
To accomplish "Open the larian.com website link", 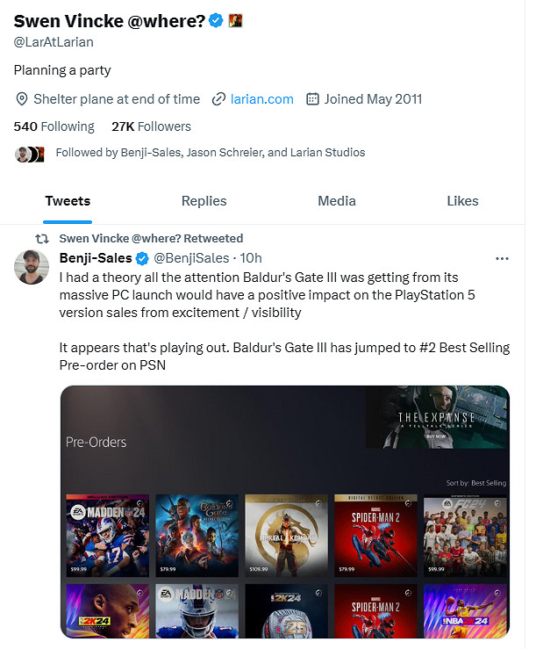I will [261, 99].
